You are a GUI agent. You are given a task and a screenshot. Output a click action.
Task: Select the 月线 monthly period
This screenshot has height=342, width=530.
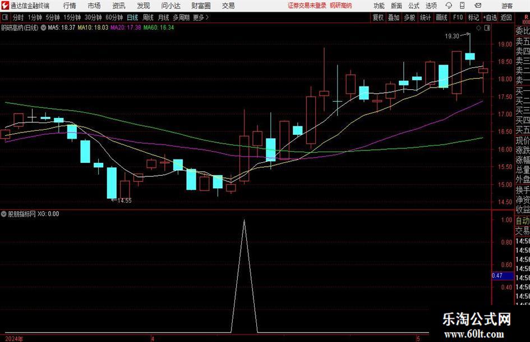click(x=163, y=17)
